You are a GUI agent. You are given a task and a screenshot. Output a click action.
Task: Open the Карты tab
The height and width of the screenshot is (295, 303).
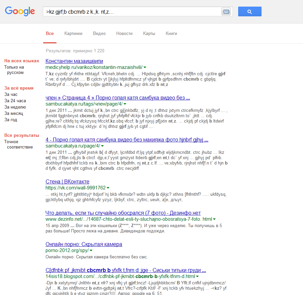[149, 34]
